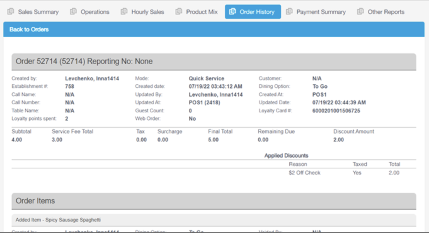Click the Operations report icon
This screenshot has width=429, height=233.
tap(73, 12)
